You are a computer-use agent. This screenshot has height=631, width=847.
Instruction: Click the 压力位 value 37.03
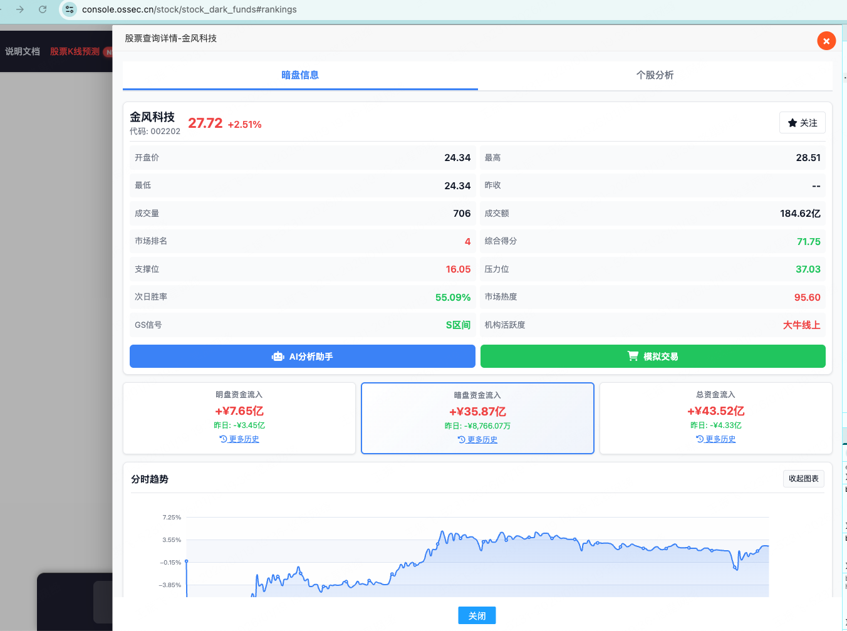tap(808, 269)
